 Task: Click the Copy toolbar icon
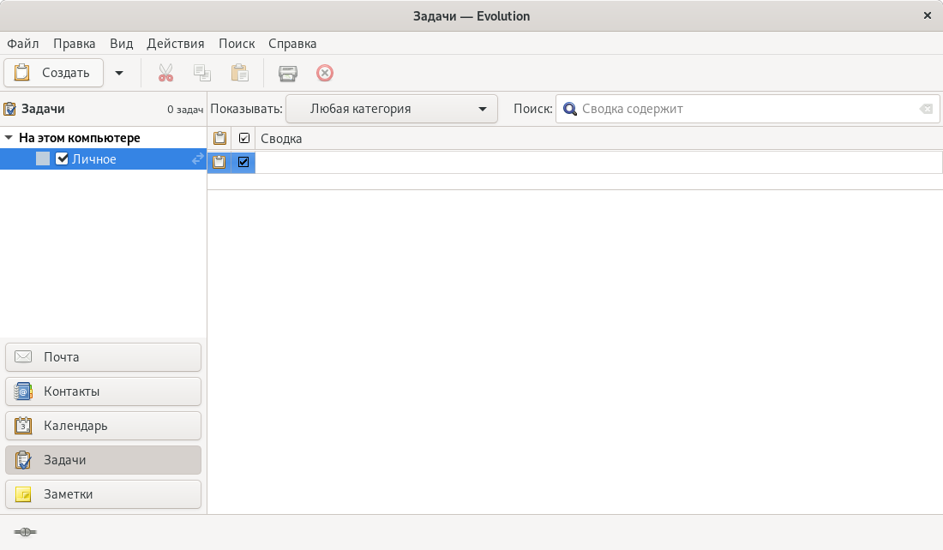click(202, 73)
